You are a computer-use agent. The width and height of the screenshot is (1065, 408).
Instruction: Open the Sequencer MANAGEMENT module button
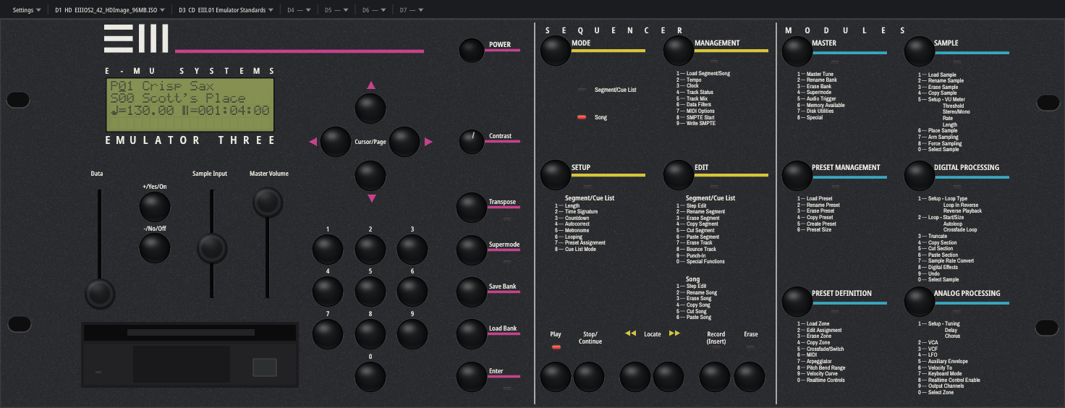tap(679, 50)
